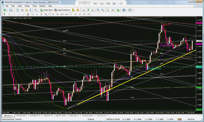Click the orange diamond info icon
This screenshot has height=122, width=204.
click(x=78, y=10)
